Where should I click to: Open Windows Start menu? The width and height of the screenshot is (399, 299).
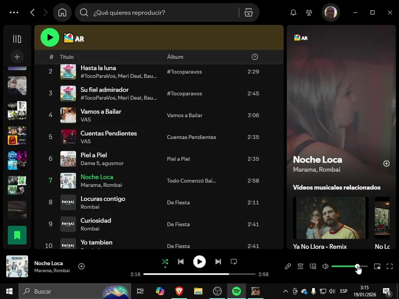(10, 292)
